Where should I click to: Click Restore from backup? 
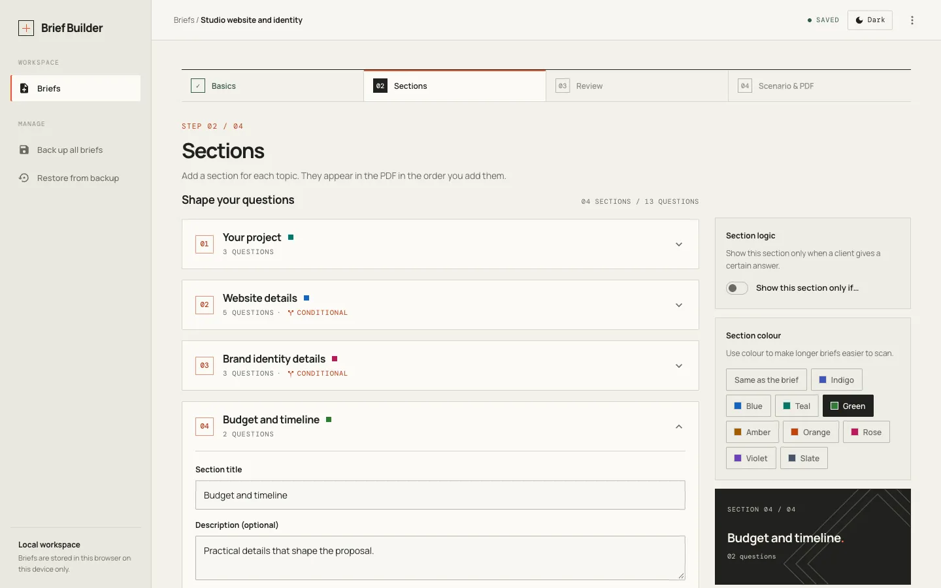[x=76, y=178]
